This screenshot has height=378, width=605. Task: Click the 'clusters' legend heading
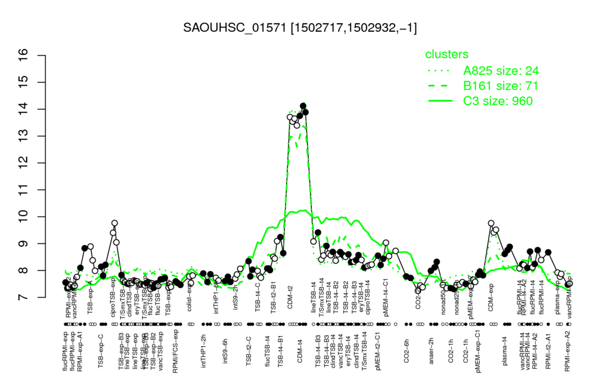pyautogui.click(x=447, y=54)
